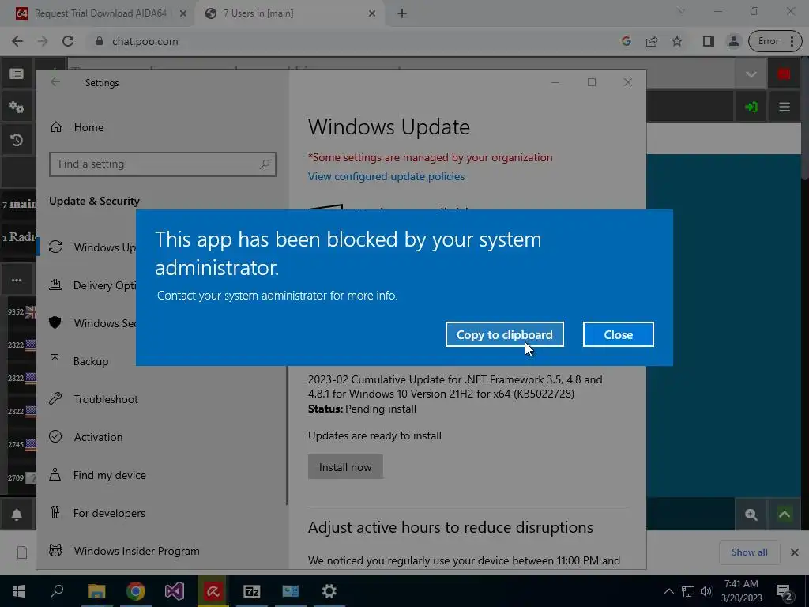The height and width of the screenshot is (607, 809).
Task: Click the chat zoom magnifier icon
Action: tap(751, 514)
